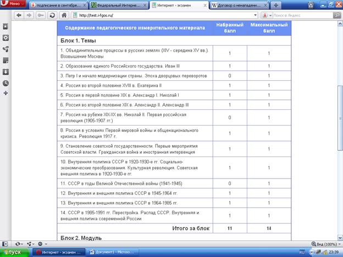Click row '11. СССР в годы Великой Отечественной войны'
343x257 pixels.
click(x=174, y=183)
